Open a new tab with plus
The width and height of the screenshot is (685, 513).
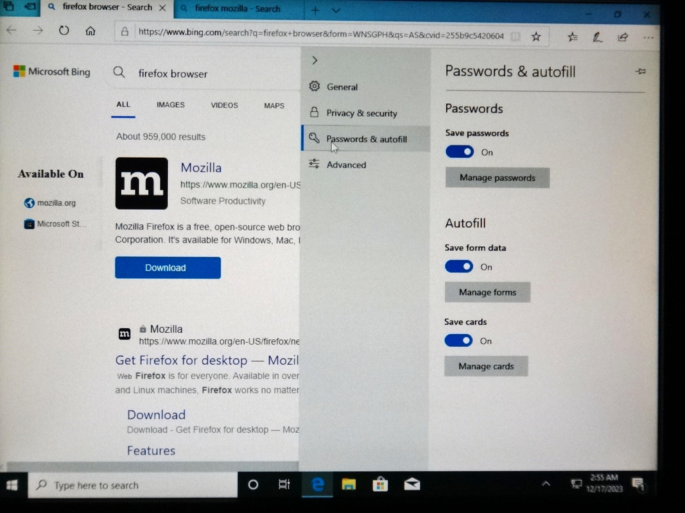click(x=315, y=10)
